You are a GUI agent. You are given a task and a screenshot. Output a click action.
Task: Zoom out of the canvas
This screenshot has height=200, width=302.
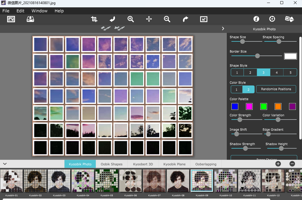pos(167,19)
